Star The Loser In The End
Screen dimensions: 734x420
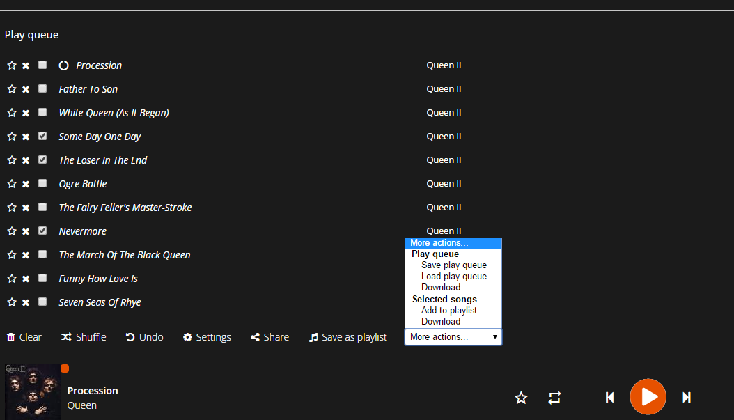pyautogui.click(x=12, y=160)
